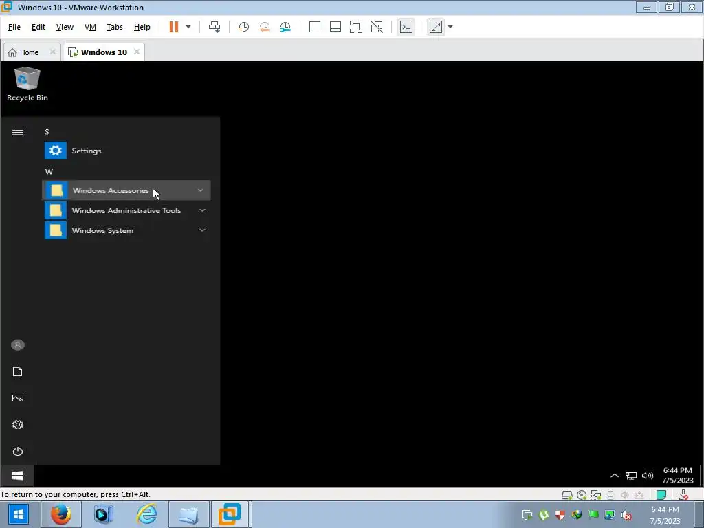The height and width of the screenshot is (528, 704).
Task: Take a snapshot of this virtual machine
Action: pyautogui.click(x=243, y=27)
